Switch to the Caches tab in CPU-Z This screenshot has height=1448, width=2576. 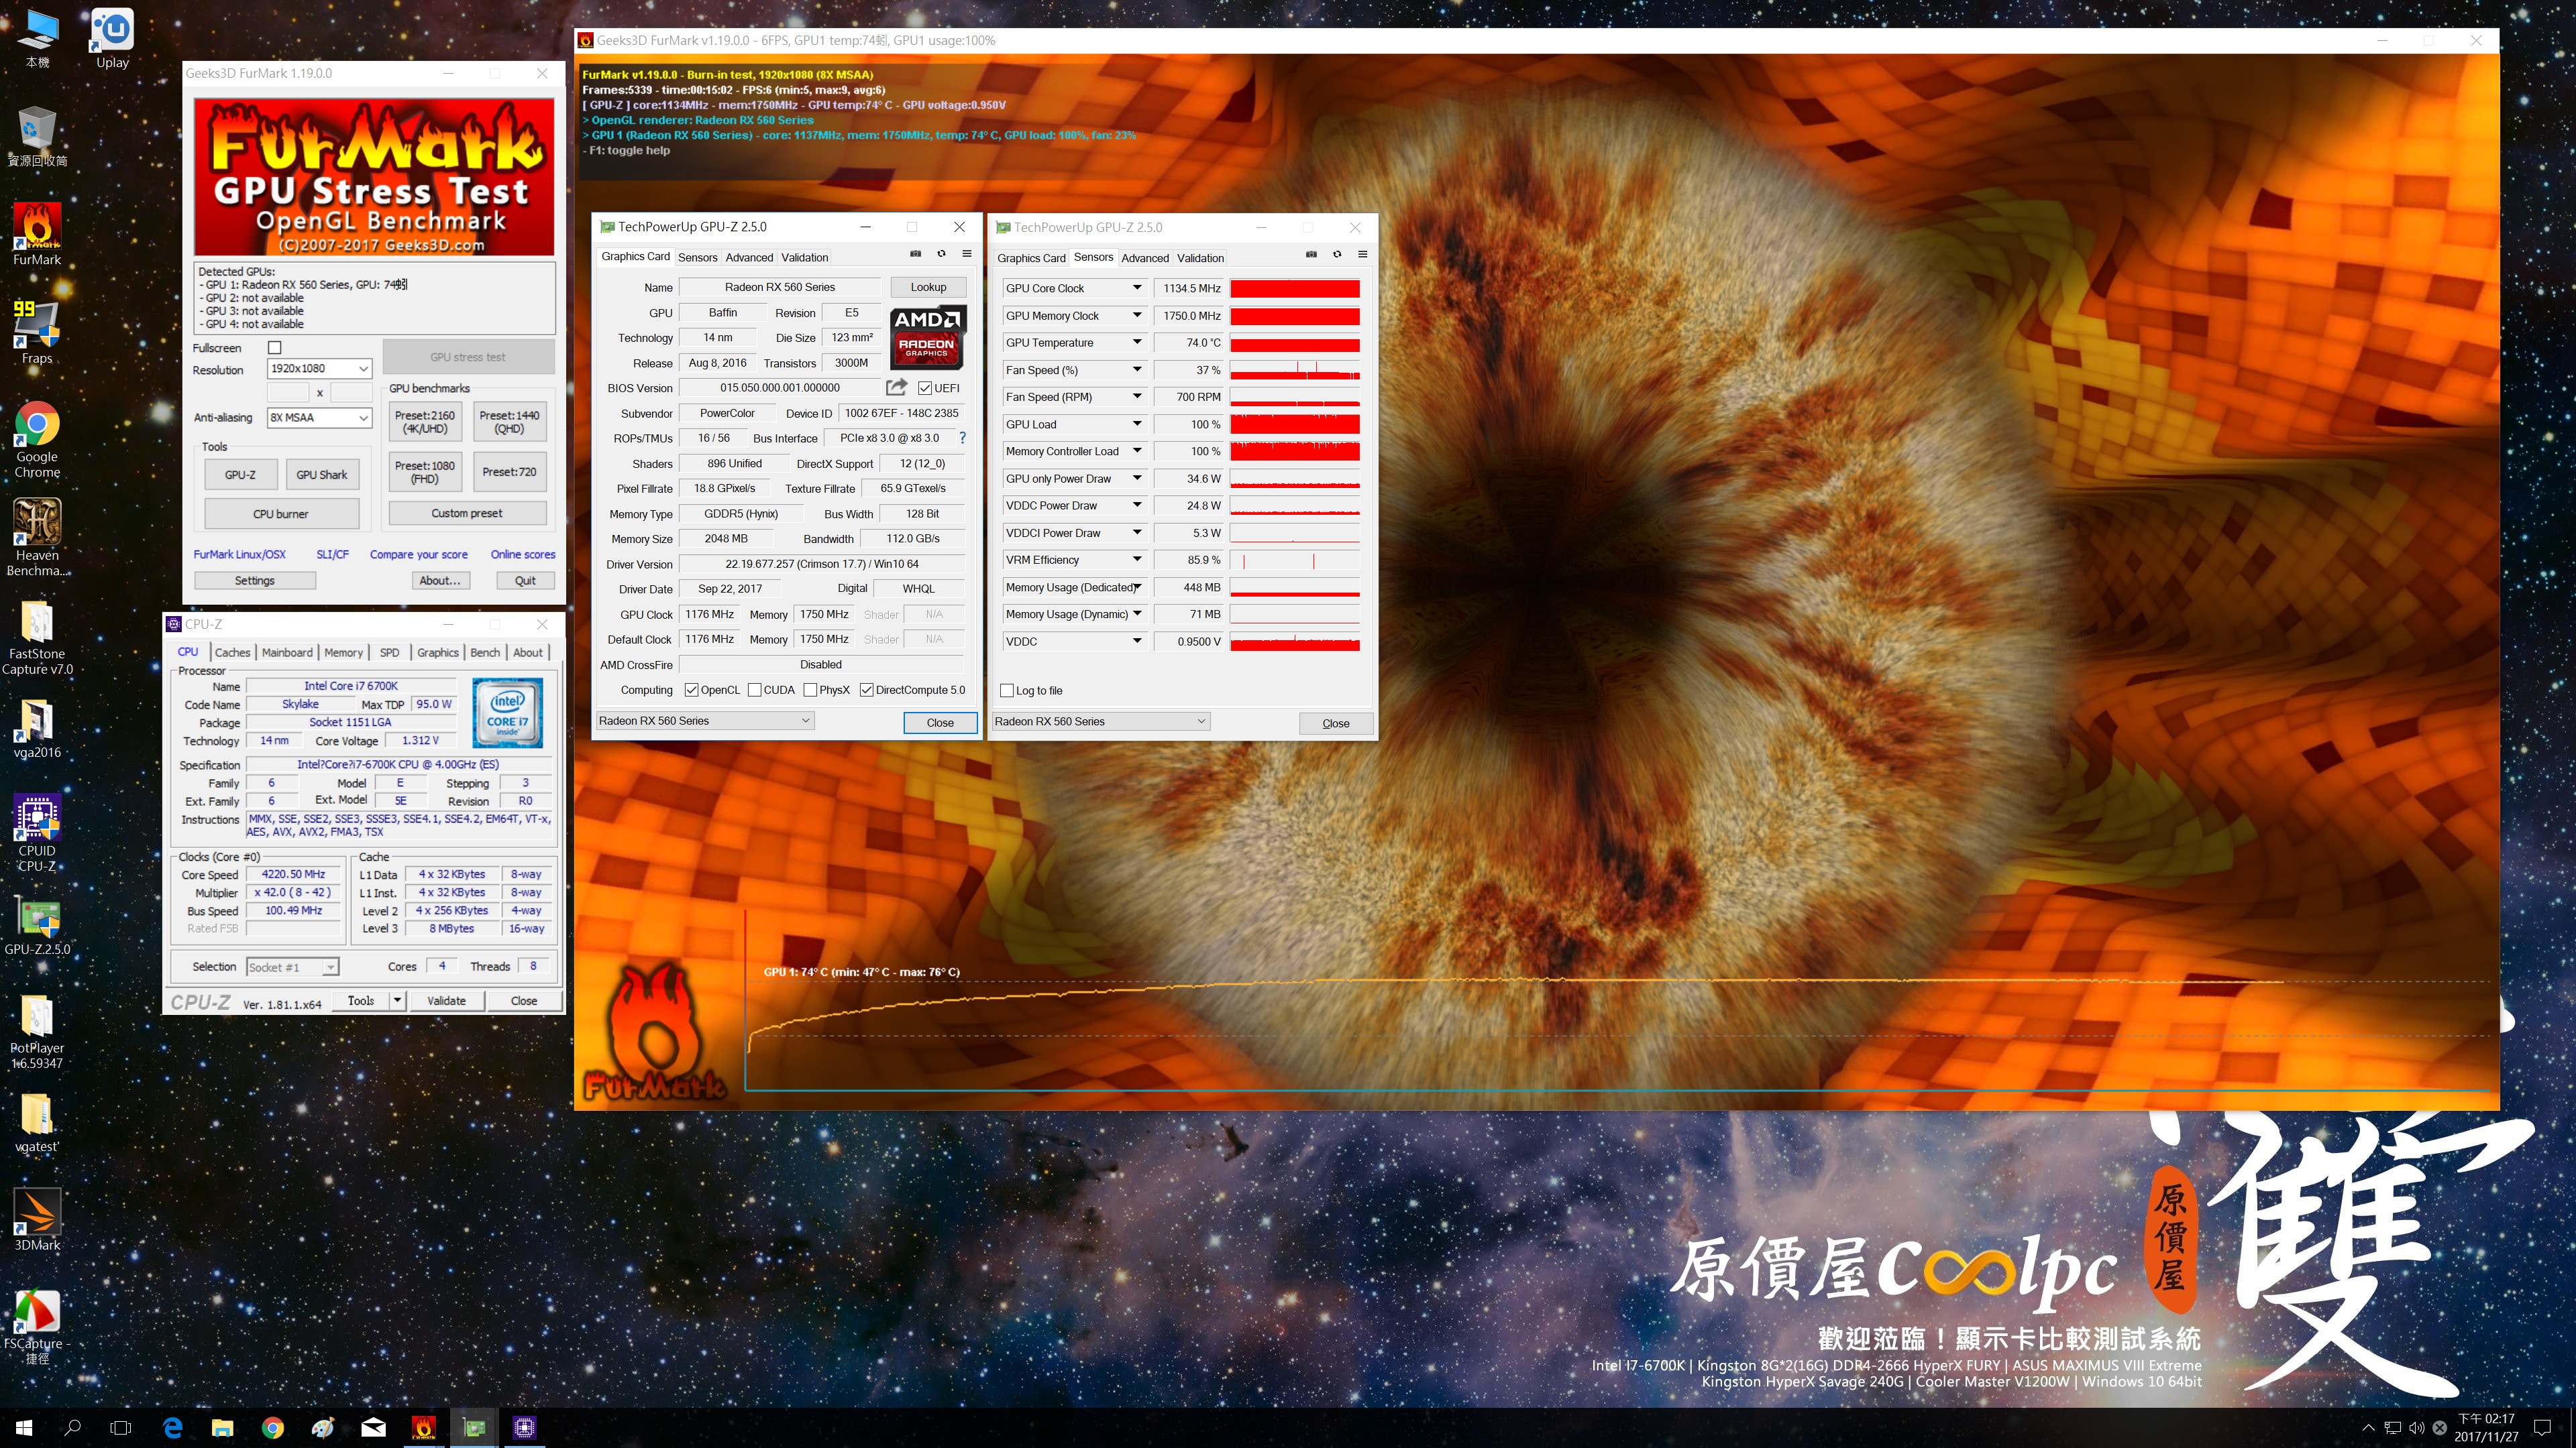pyautogui.click(x=232, y=652)
